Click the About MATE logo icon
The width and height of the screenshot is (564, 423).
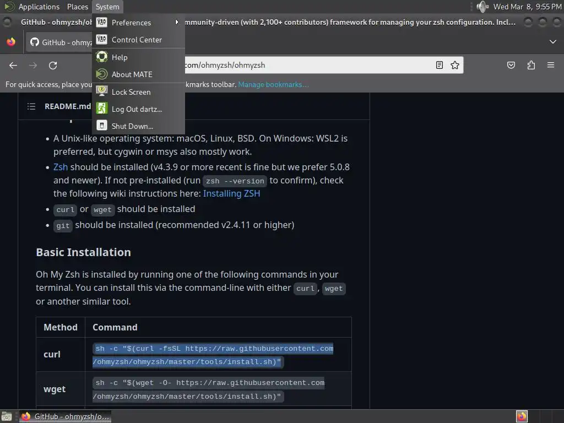point(102,74)
